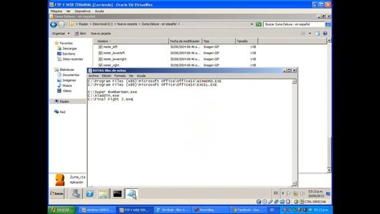Click the guest volume speaker tray icon
Image resolution: width=380 pixels, height=214 pixels.
302,194
